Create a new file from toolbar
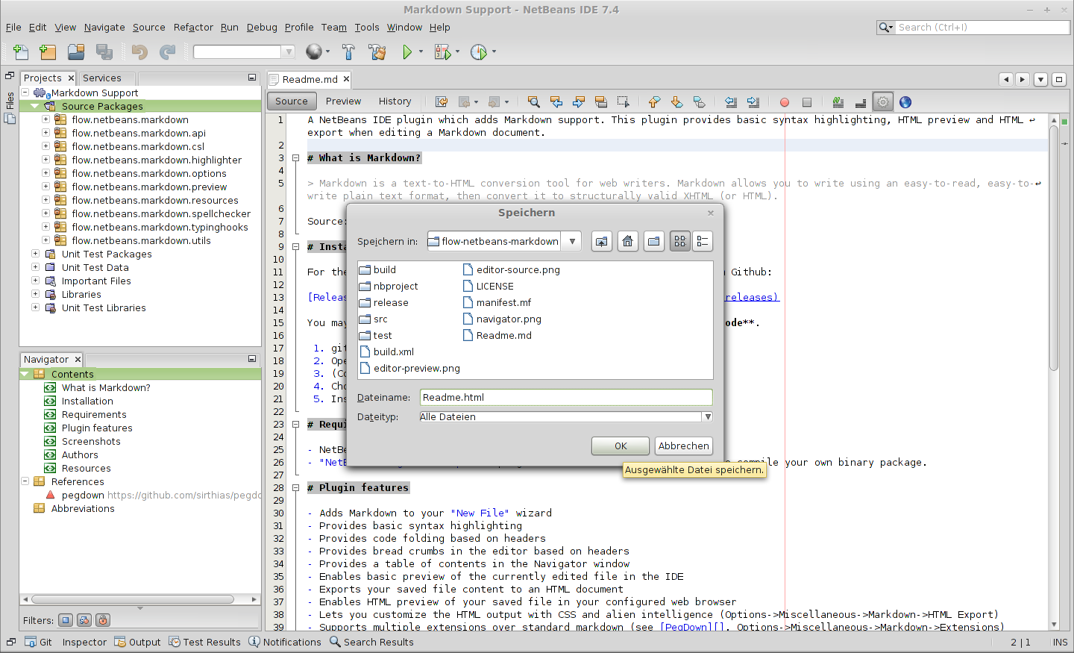The image size is (1074, 653). pyautogui.click(x=21, y=51)
